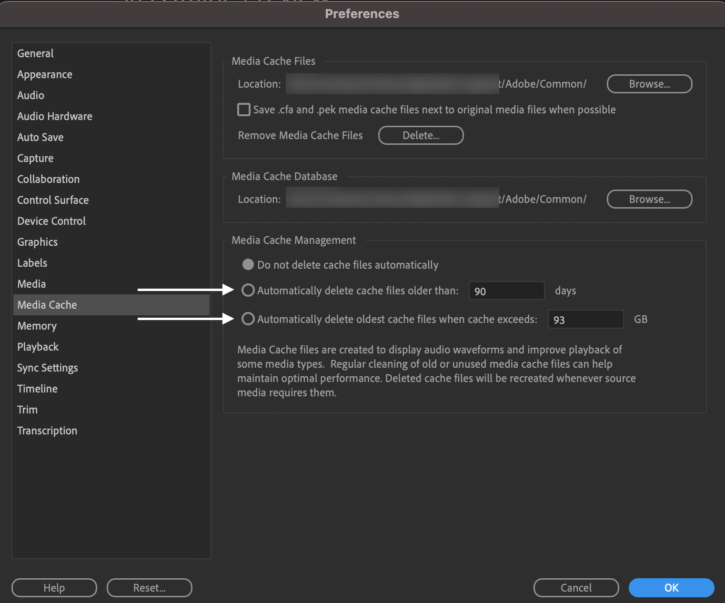Open the Playback preferences section

point(38,346)
